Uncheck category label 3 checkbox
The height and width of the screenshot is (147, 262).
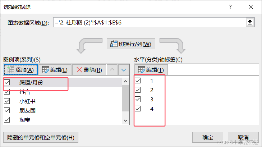pos(138,99)
